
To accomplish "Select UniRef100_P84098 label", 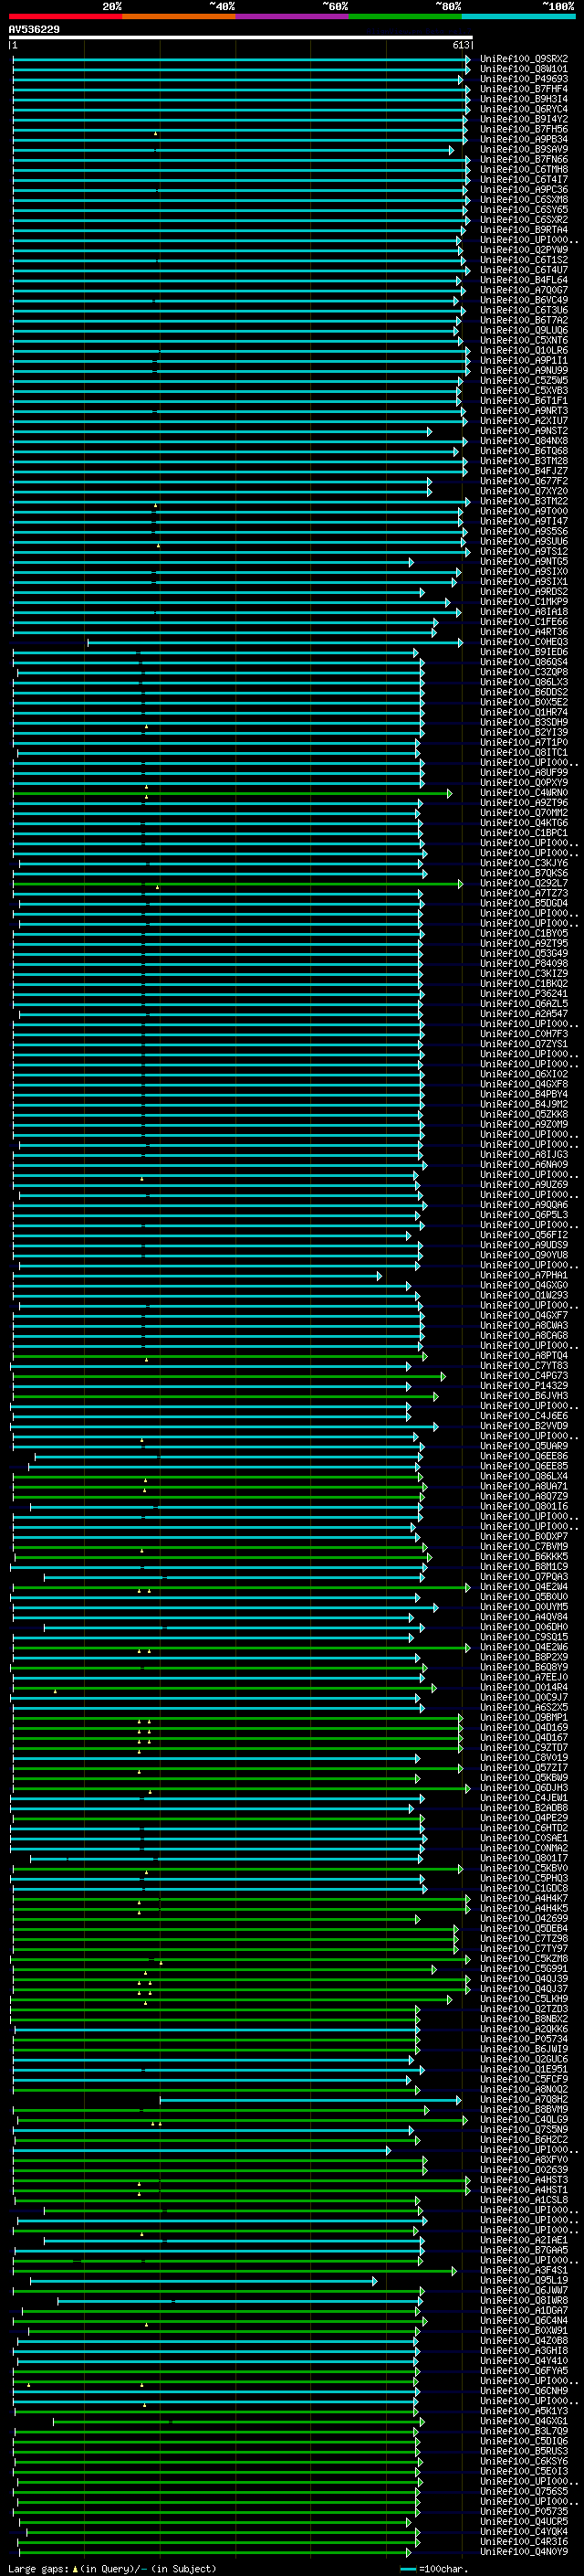I will coord(524,964).
